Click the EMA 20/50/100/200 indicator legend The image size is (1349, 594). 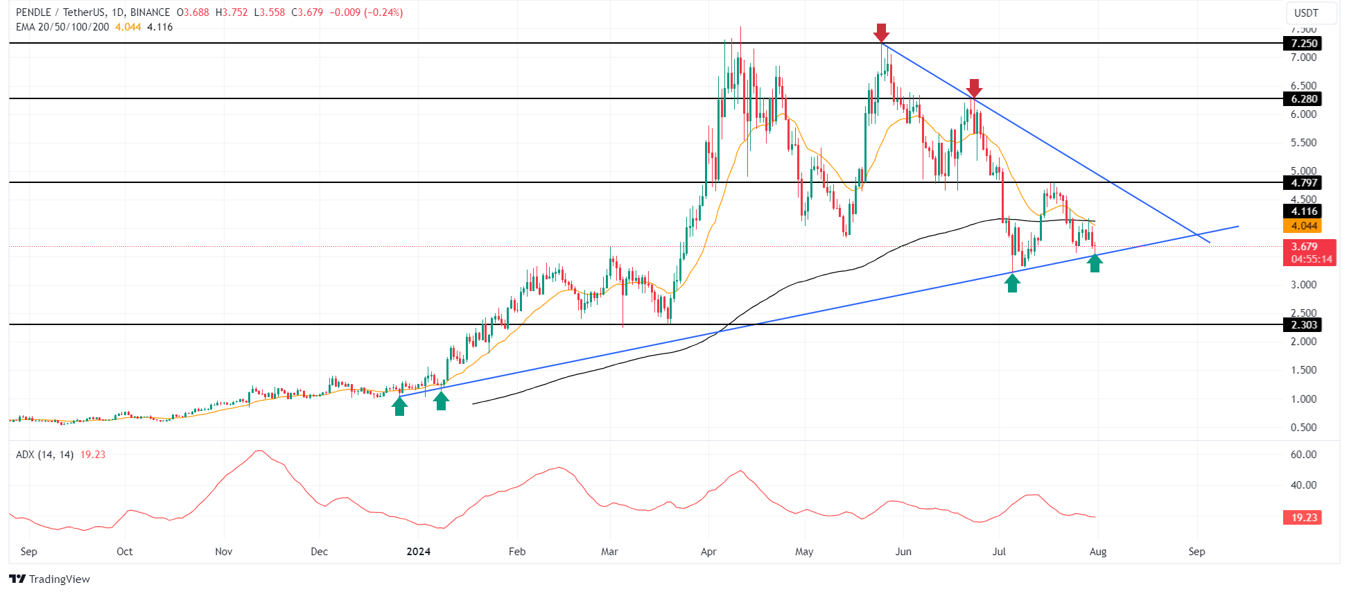(x=62, y=27)
